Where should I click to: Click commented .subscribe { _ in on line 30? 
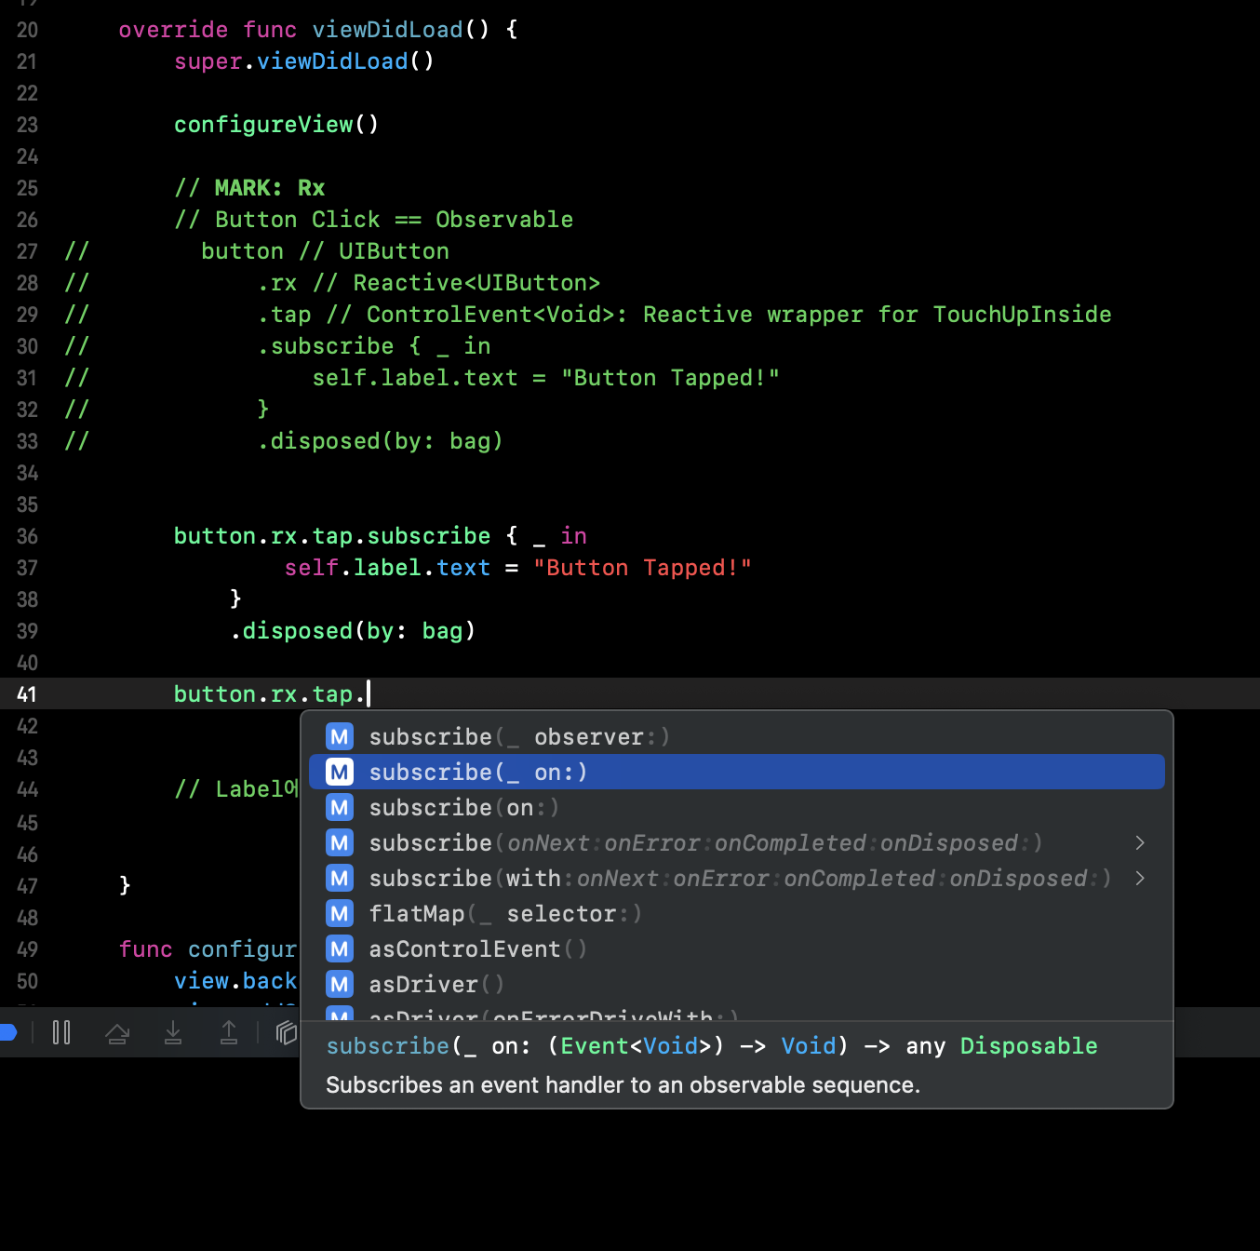point(374,346)
